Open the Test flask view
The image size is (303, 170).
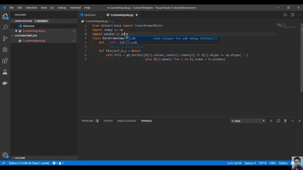[x=5, y=72]
